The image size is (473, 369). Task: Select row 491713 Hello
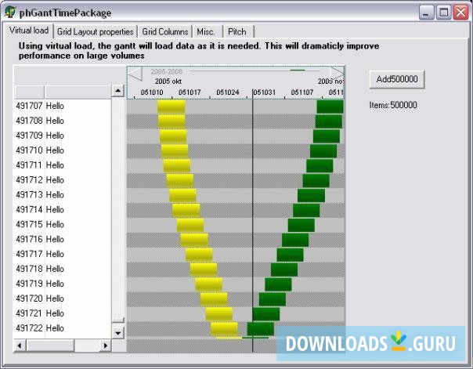[x=62, y=194]
